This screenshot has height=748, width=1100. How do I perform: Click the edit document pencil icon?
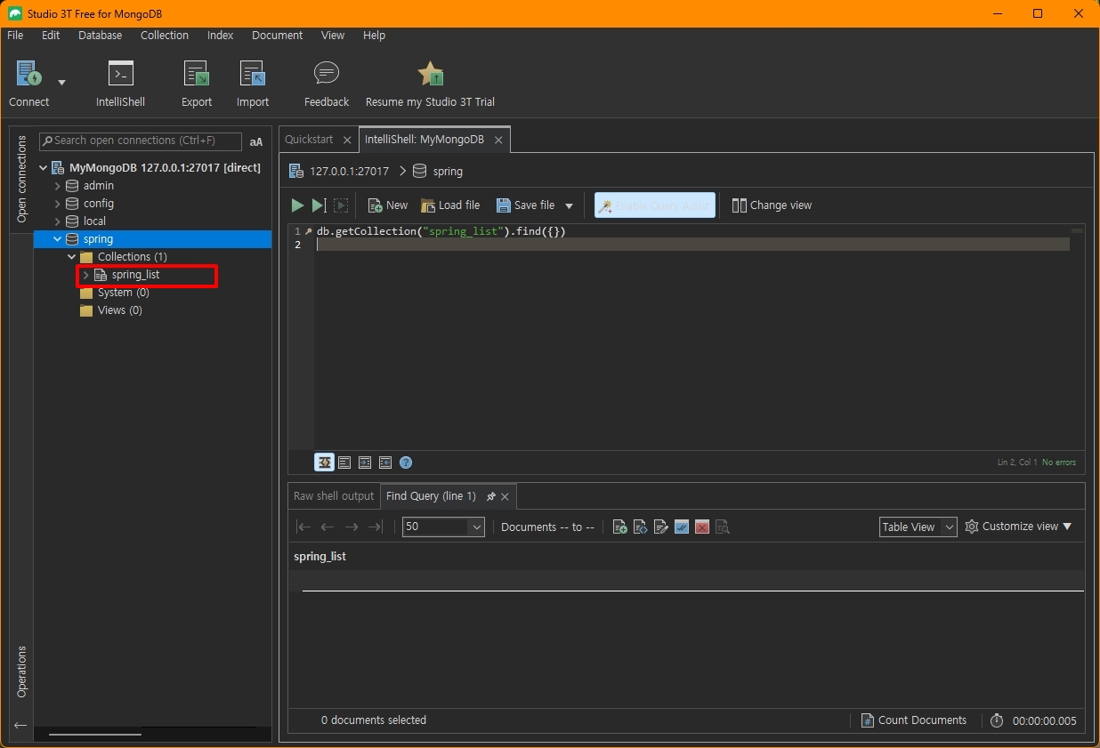660,527
